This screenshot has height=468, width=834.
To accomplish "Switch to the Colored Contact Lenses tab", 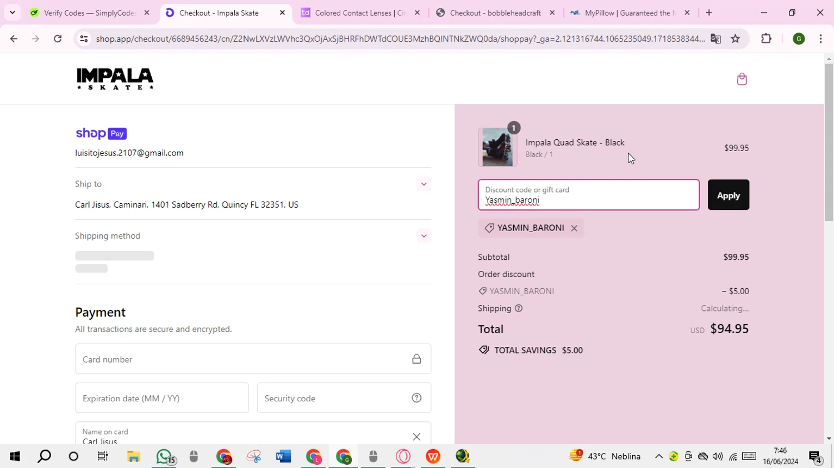I will click(360, 13).
